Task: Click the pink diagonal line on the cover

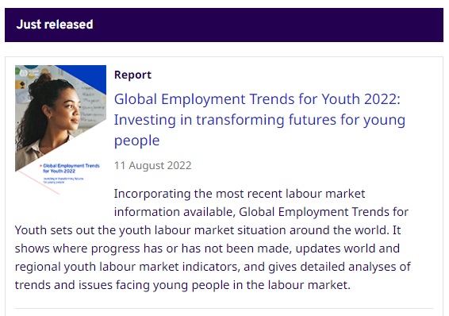Action: point(39,183)
